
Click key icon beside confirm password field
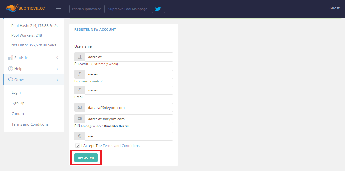click(x=79, y=90)
